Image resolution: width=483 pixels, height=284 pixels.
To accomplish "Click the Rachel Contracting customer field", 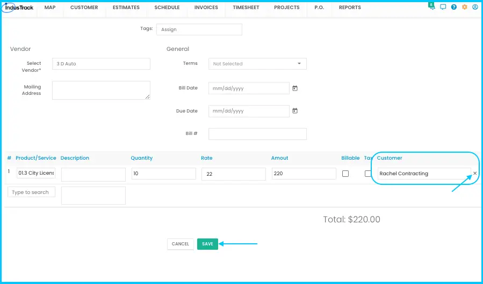I will tap(424, 174).
